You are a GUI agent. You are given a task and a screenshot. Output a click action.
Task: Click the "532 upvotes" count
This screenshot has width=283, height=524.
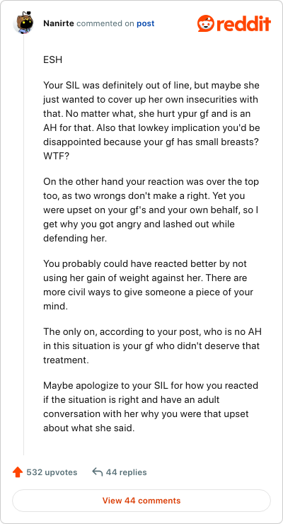click(x=52, y=472)
